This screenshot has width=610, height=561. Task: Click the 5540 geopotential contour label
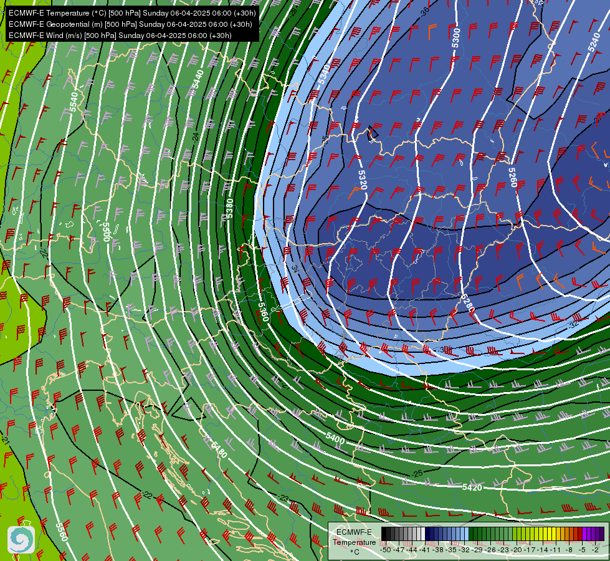[x=74, y=101]
